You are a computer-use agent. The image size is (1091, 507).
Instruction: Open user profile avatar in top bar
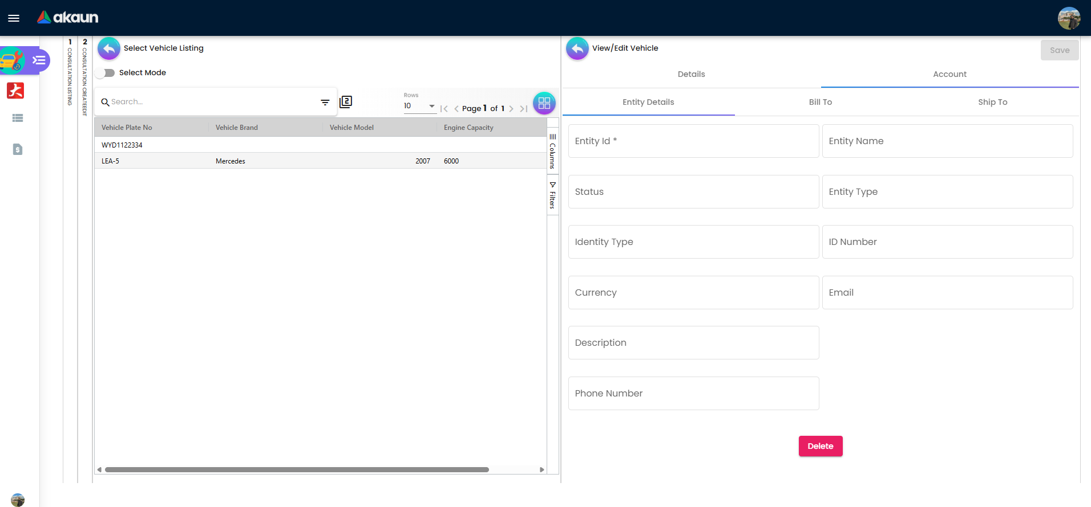click(x=1069, y=18)
